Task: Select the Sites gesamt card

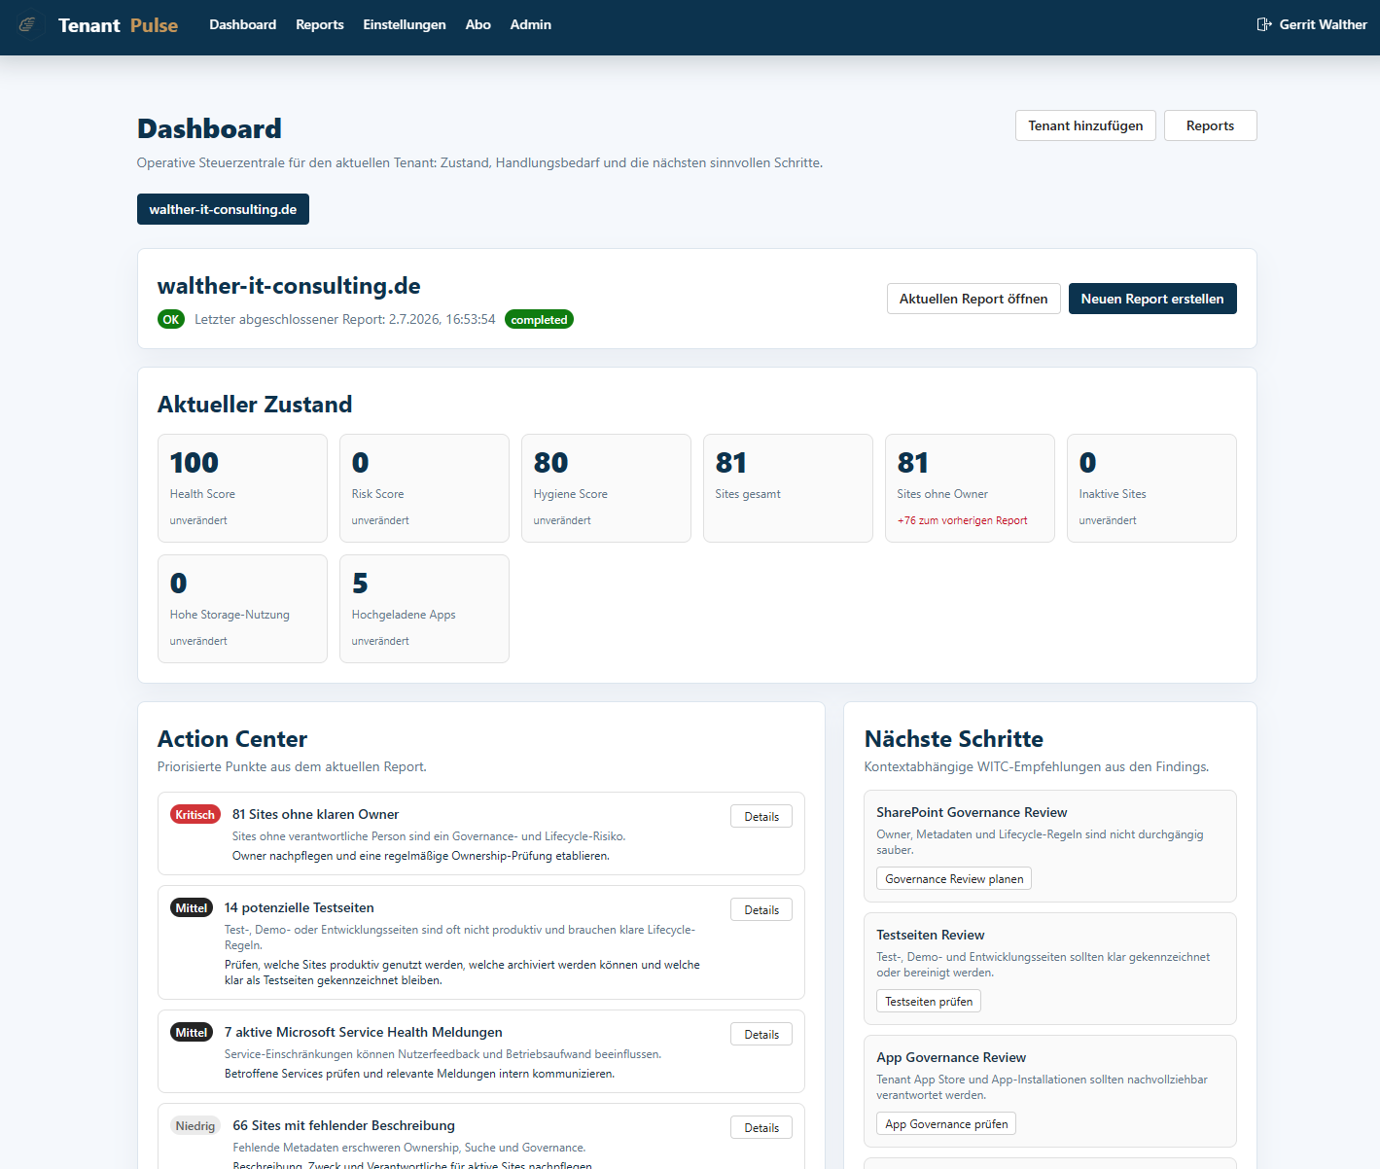Action: pos(788,488)
